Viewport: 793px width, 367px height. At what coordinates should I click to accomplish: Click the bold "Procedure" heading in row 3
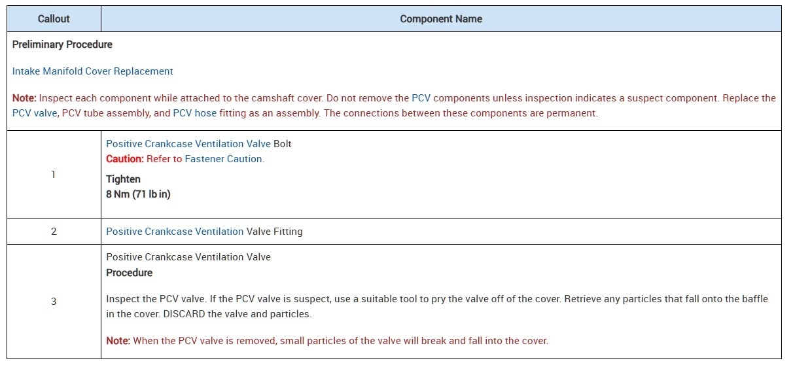click(129, 273)
